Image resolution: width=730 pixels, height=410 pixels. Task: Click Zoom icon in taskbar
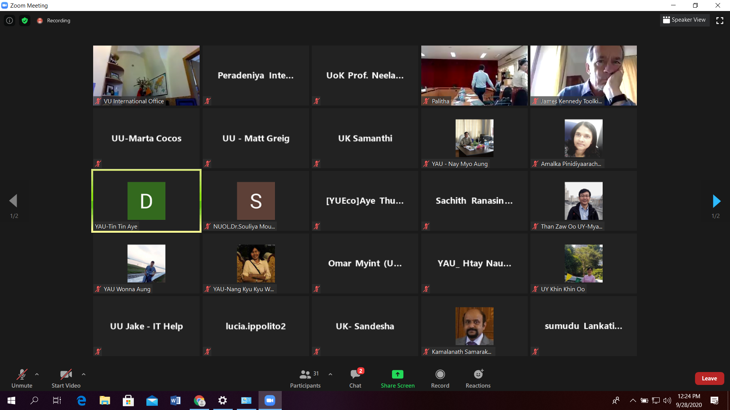point(270,401)
